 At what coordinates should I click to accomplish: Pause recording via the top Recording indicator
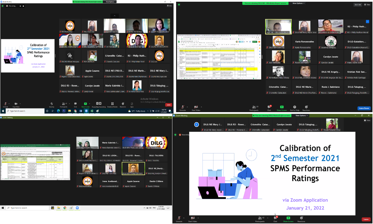(20, 6)
